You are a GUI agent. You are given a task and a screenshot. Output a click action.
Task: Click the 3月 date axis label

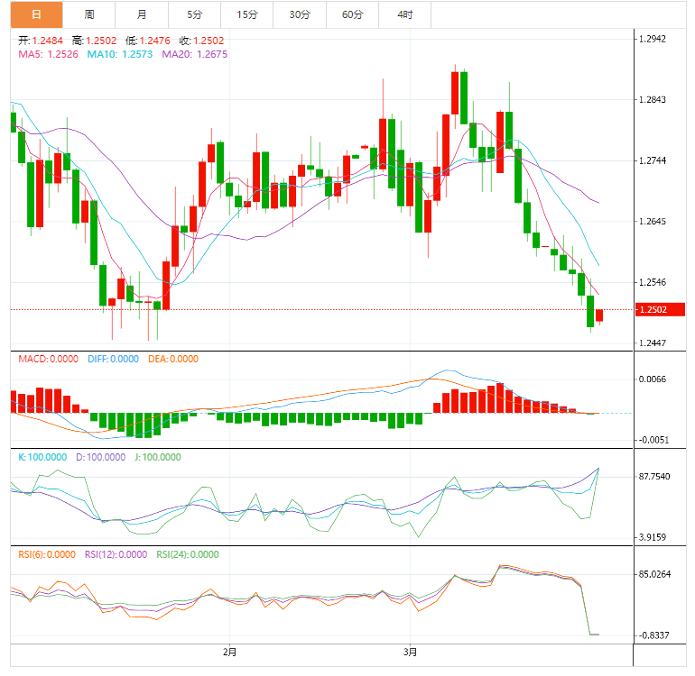pyautogui.click(x=411, y=652)
